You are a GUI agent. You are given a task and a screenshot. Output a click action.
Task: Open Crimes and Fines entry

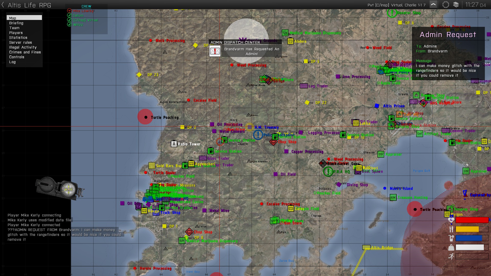pos(25,52)
